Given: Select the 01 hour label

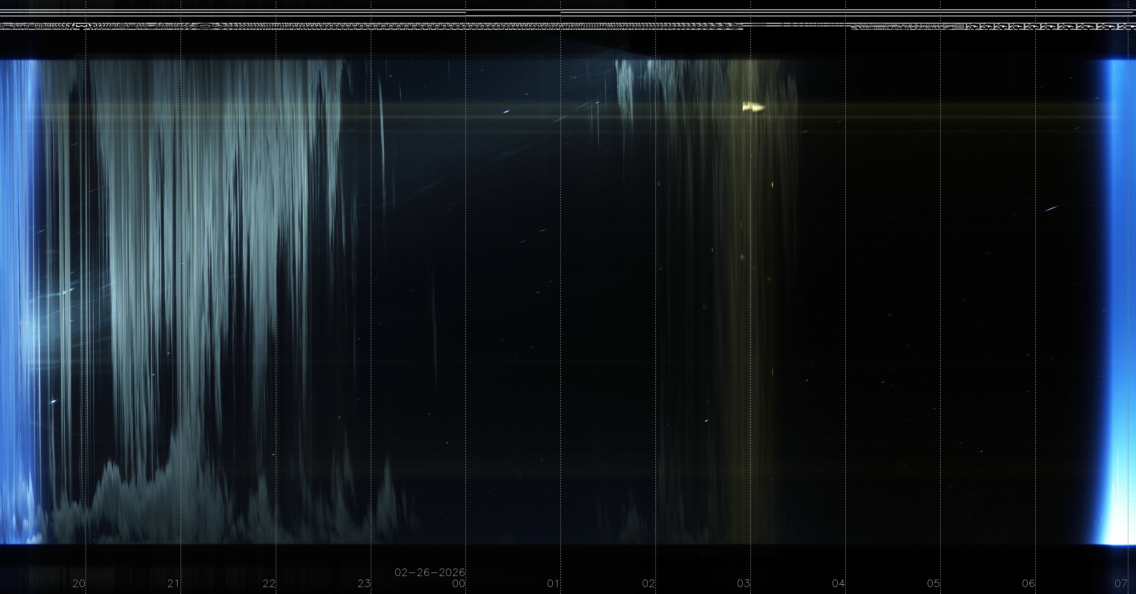Looking at the screenshot, I should coord(553,584).
